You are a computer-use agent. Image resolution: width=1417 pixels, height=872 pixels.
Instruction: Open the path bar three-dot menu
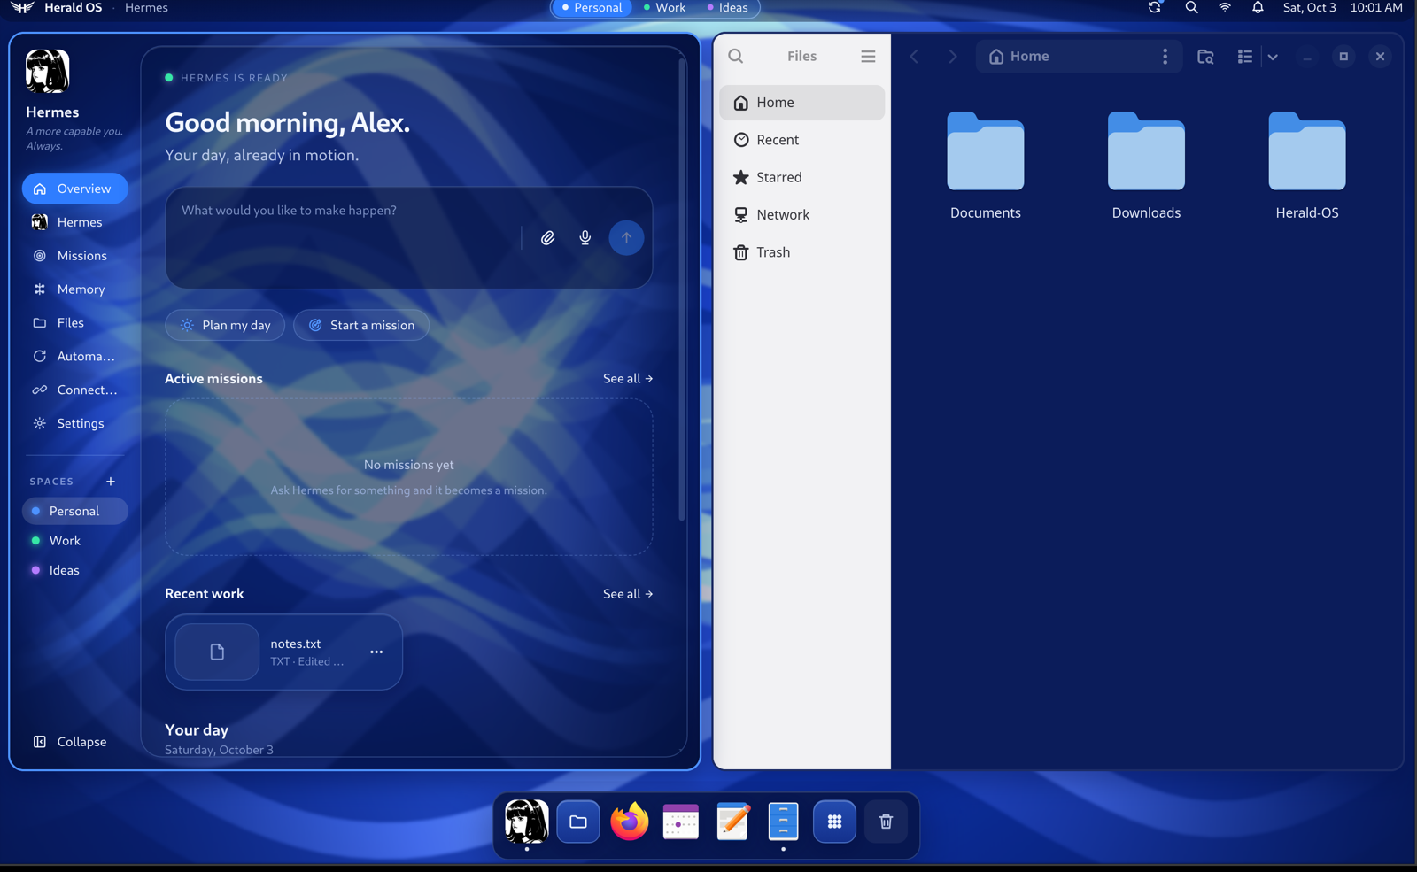coord(1165,57)
